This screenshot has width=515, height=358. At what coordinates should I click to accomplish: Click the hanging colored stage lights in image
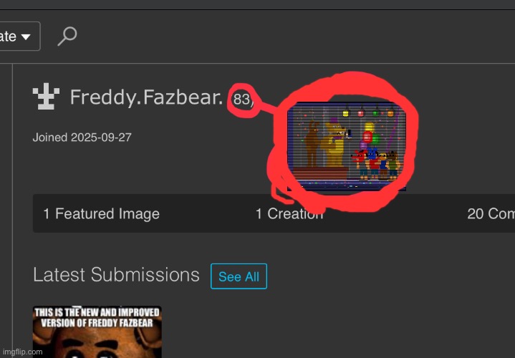[x=368, y=112]
